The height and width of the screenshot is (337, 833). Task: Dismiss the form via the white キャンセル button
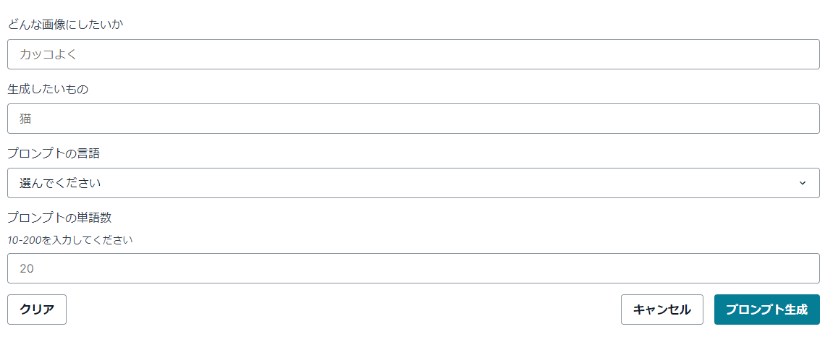click(x=661, y=310)
